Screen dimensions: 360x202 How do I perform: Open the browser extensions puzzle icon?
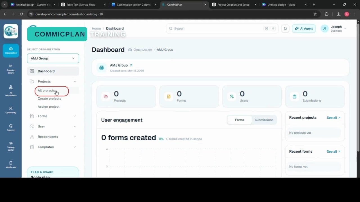click(327, 14)
